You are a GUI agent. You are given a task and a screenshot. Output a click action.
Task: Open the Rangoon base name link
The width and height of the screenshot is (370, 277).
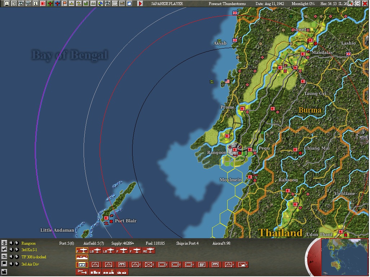pyautogui.click(x=28, y=243)
